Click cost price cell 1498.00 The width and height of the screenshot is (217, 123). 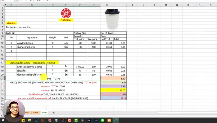tap(80, 67)
